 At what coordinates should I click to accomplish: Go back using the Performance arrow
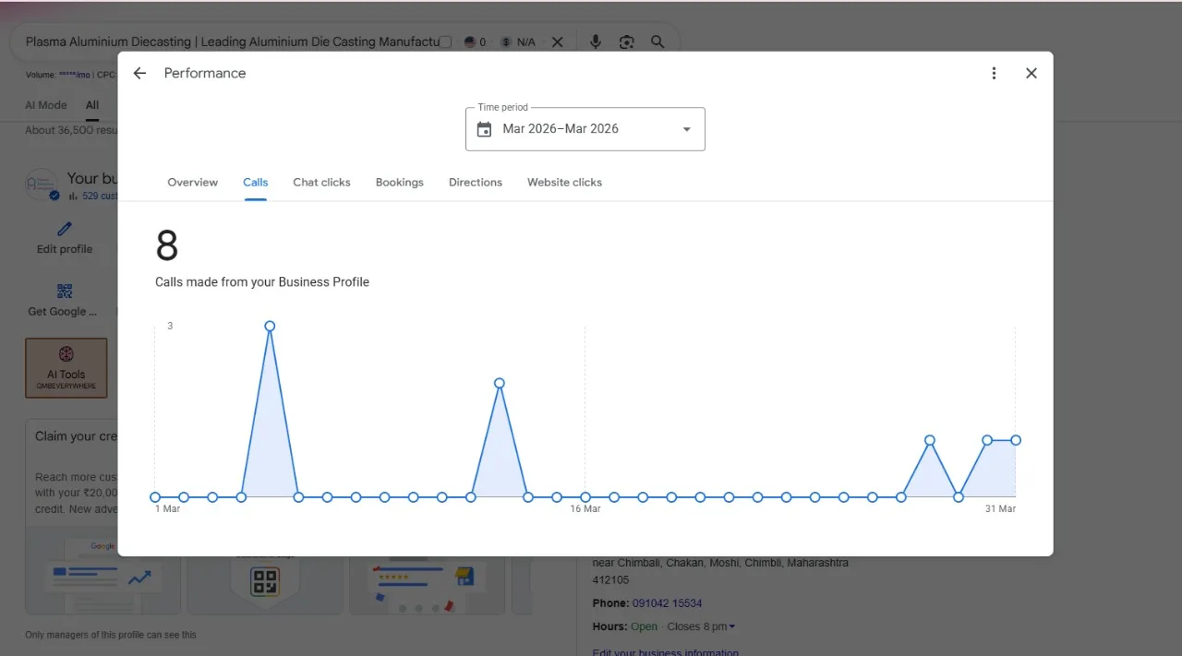pyautogui.click(x=139, y=73)
